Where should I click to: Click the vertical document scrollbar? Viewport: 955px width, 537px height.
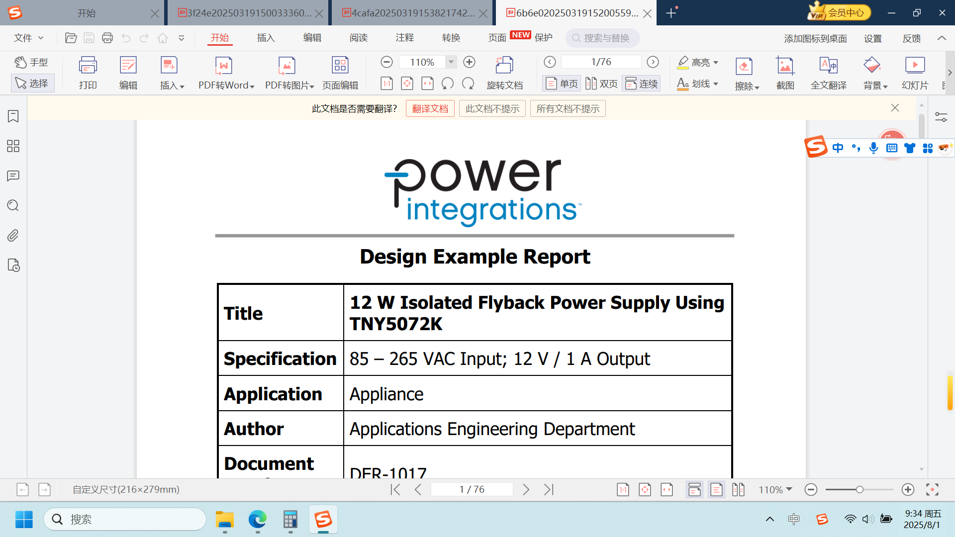coord(922,126)
